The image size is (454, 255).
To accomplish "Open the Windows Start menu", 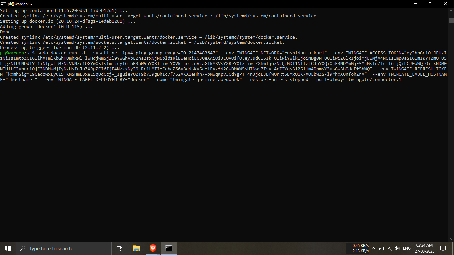I will [x=8, y=248].
